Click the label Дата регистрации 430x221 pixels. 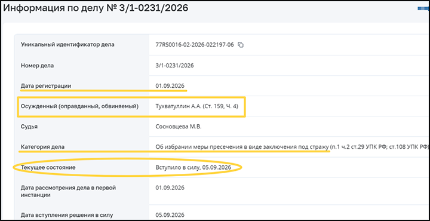46,86
